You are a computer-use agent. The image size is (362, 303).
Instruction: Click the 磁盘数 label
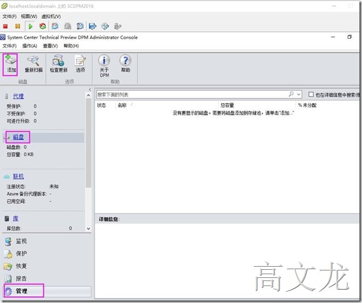14,147
